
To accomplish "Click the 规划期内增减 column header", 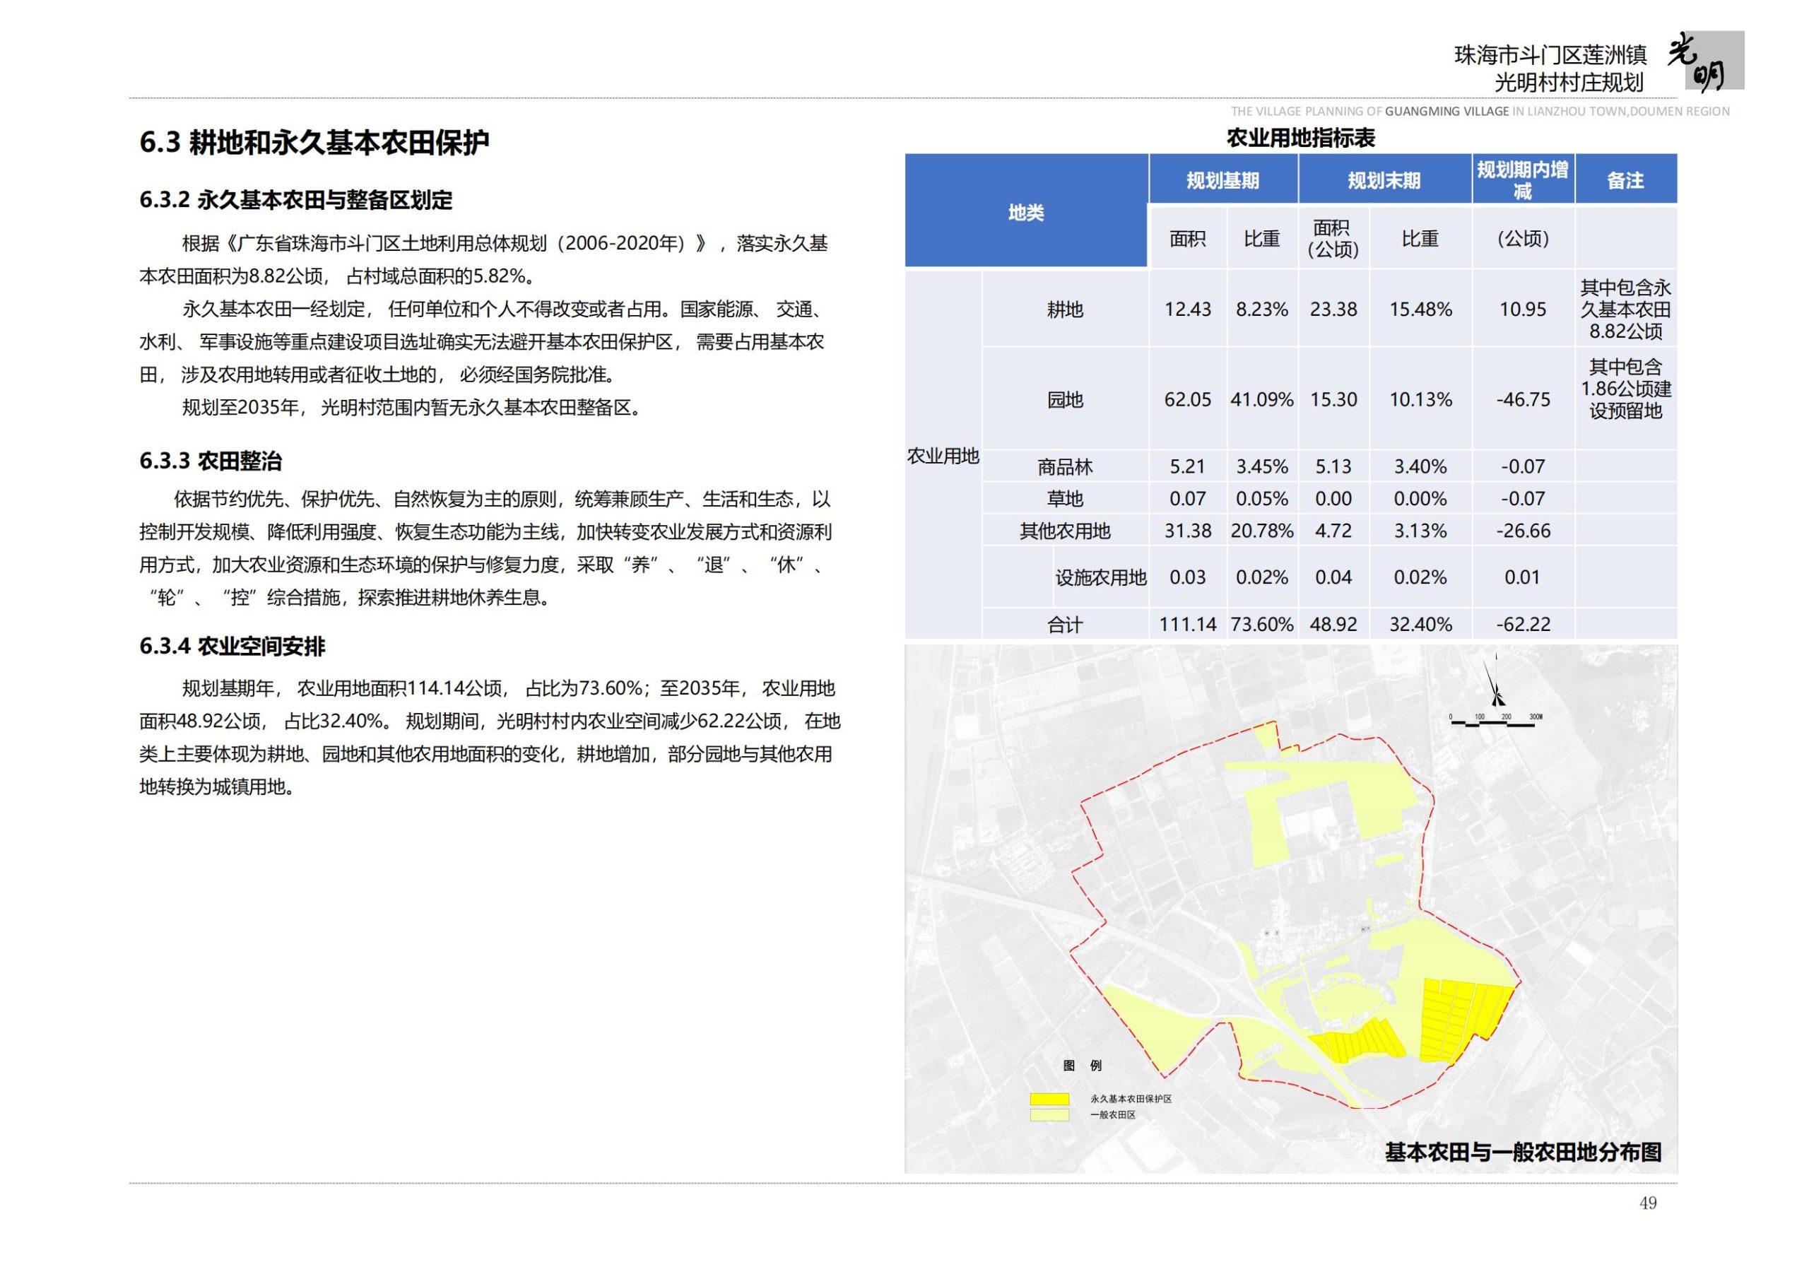I will [x=1522, y=180].
